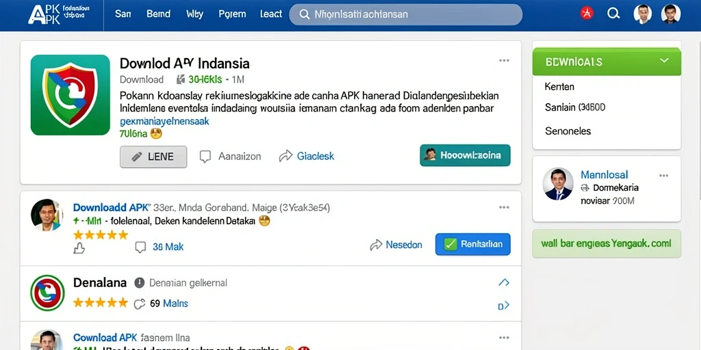Click the Hoowniraoina teal button
The image size is (701, 350).
(465, 155)
